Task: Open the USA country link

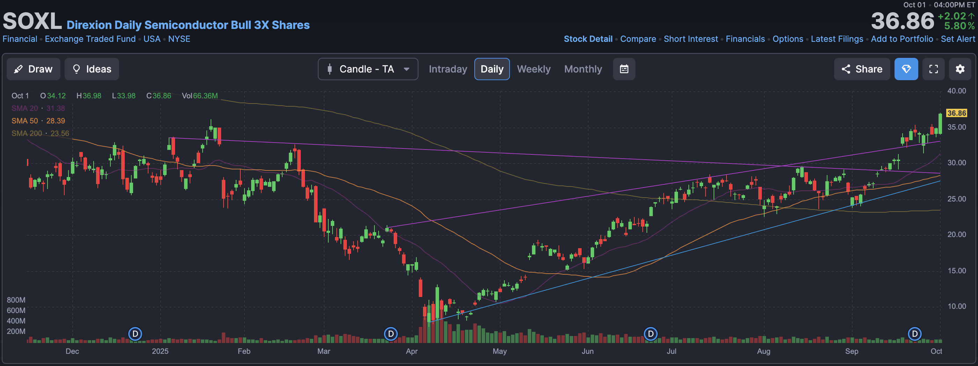Action: pyautogui.click(x=152, y=39)
